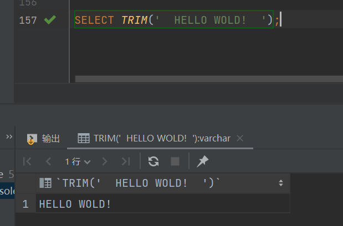Image resolution: width=343 pixels, height=226 pixels.
Task: Open the 1 行 row count dropdown
Action: 78,162
